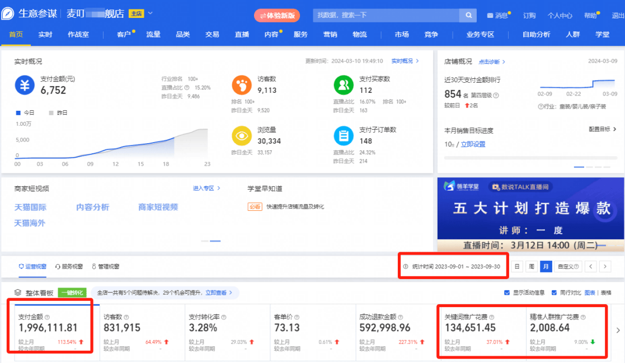Click the 30-day ranking trend chart
Viewport: 625px width, 363px height.
[577, 84]
